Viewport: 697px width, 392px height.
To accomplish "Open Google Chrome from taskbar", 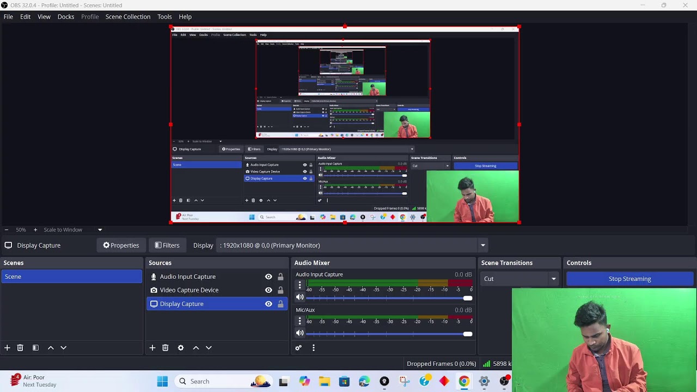I will click(x=464, y=381).
